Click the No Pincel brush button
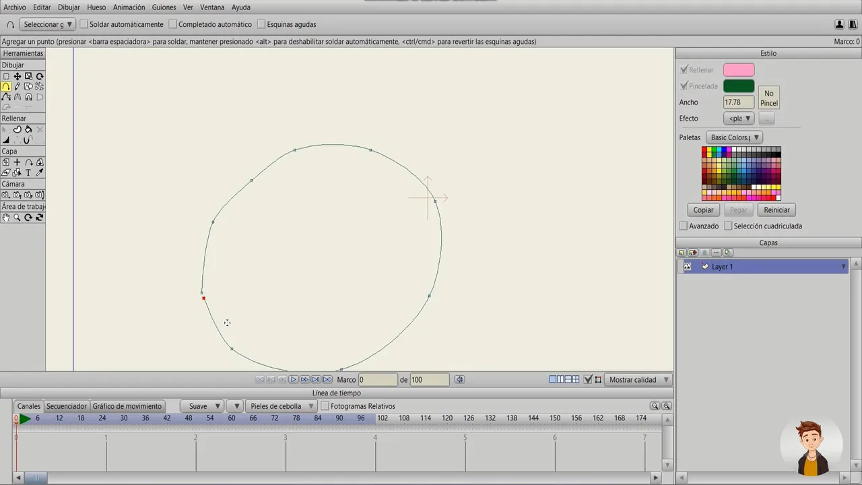862x485 pixels. click(769, 98)
